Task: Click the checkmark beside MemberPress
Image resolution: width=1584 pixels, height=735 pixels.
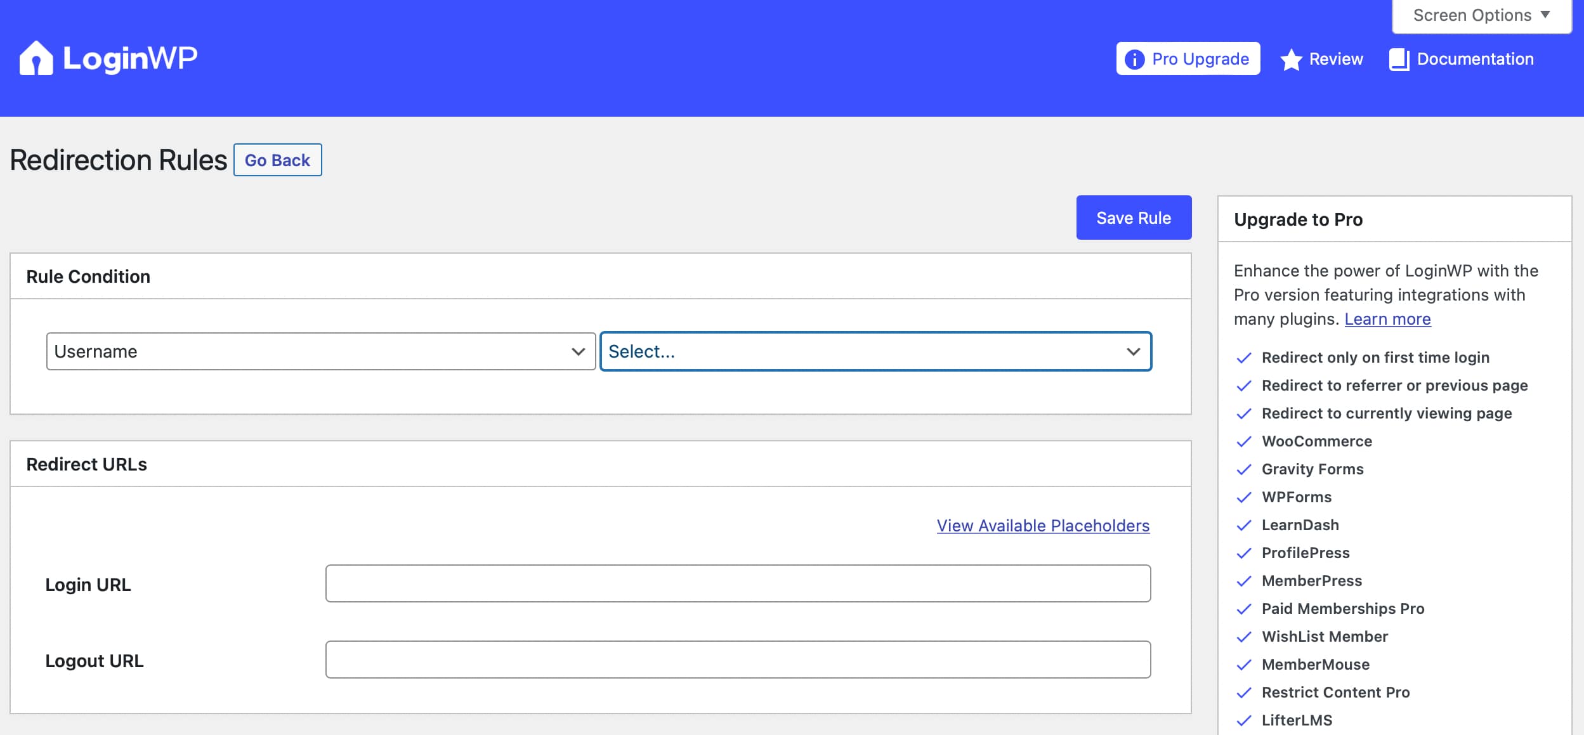Action: click(x=1245, y=581)
